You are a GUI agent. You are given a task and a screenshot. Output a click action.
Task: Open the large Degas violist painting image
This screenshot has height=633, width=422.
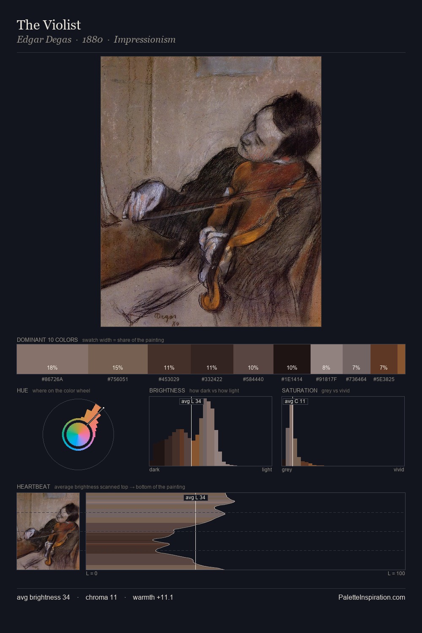tap(211, 192)
